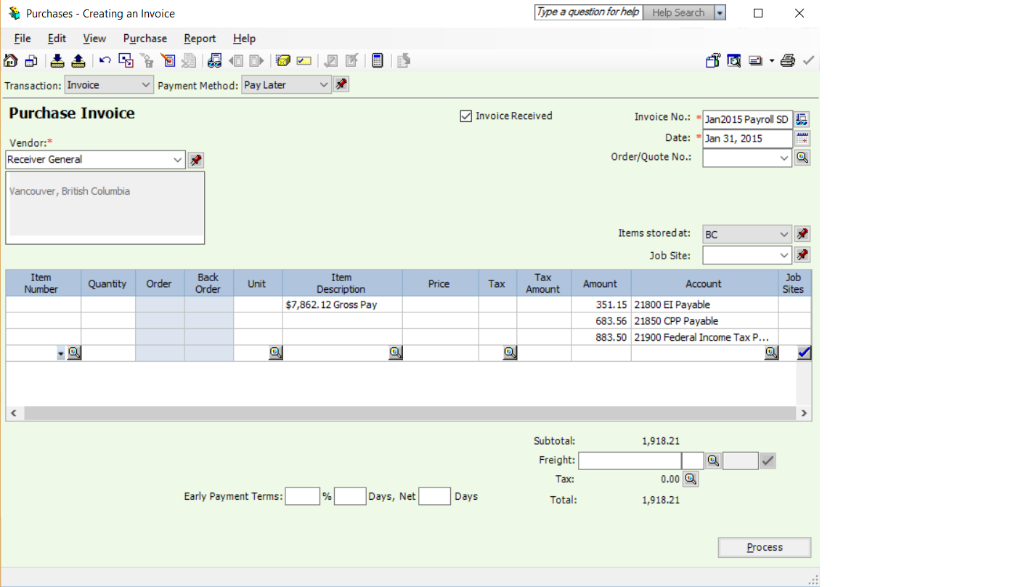The width and height of the screenshot is (1013, 587).
Task: Open the View menu
Action: pos(94,39)
